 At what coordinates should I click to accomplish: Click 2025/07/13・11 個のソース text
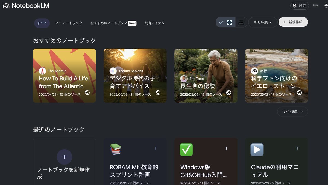tap(200, 183)
